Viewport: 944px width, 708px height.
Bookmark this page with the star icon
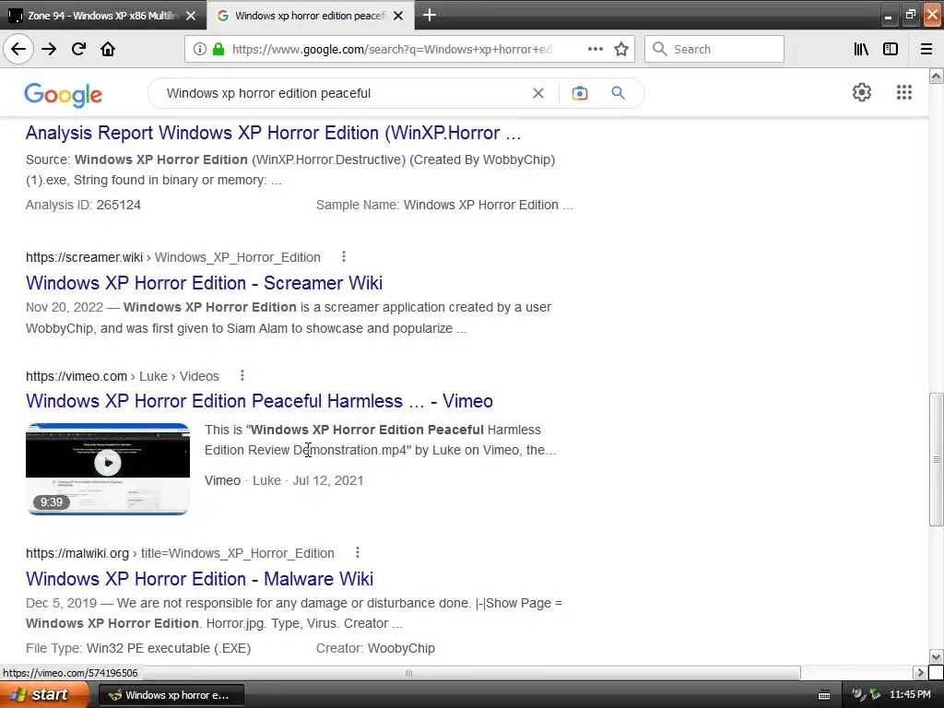pyautogui.click(x=621, y=49)
